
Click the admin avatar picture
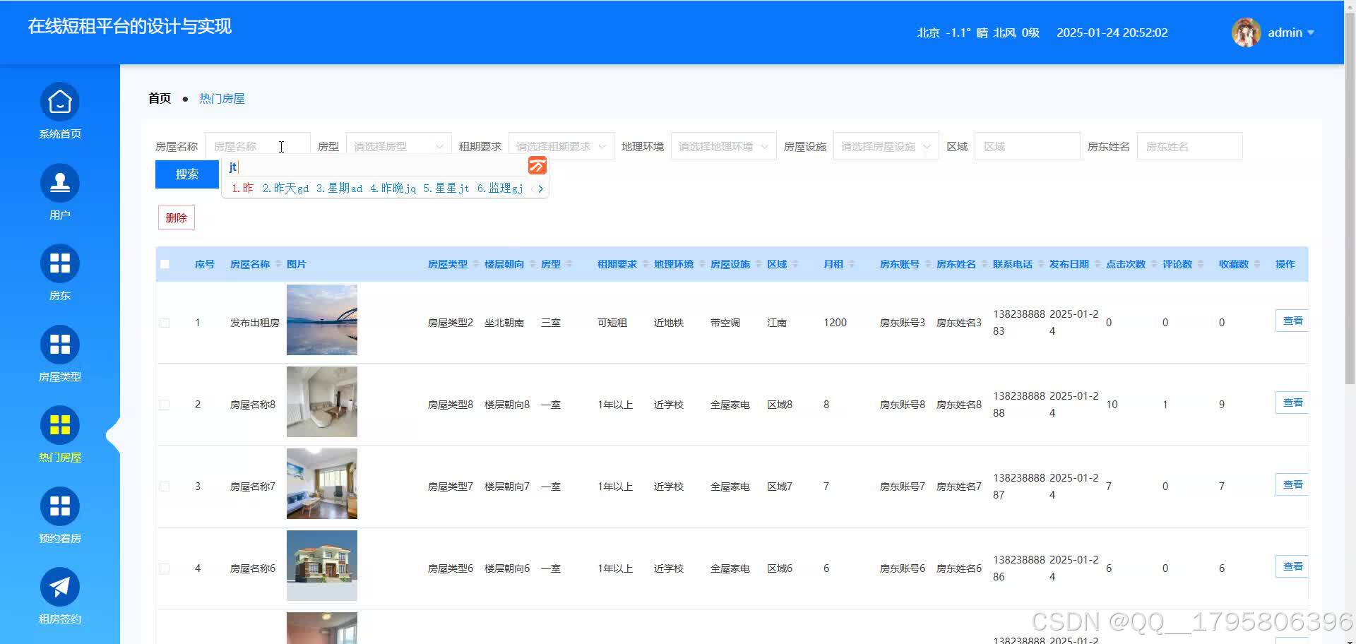[1245, 32]
